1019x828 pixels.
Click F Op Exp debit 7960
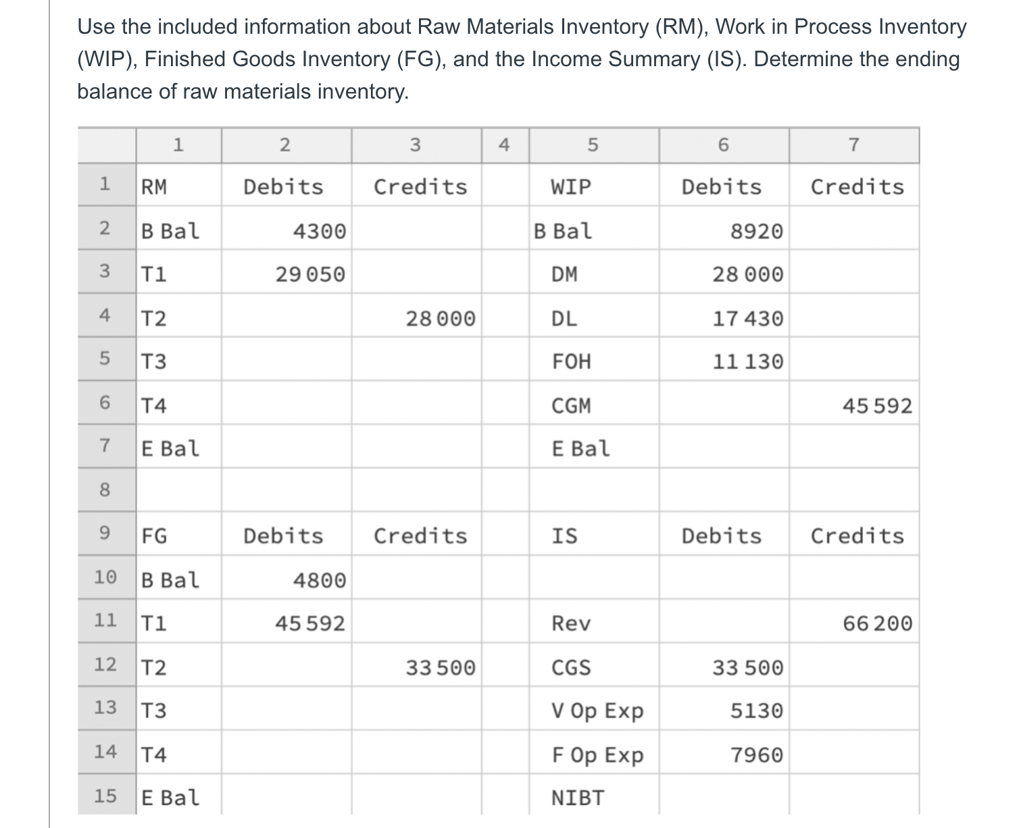[724, 752]
